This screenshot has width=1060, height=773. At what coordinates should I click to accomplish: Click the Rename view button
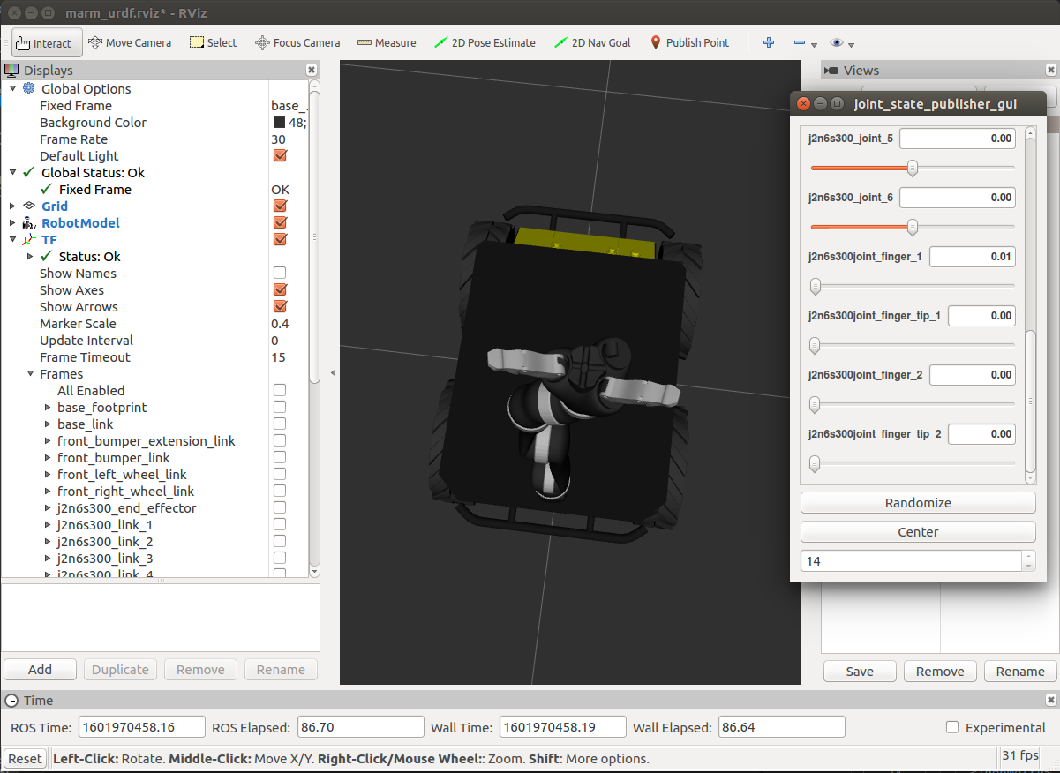pyautogui.click(x=1020, y=672)
